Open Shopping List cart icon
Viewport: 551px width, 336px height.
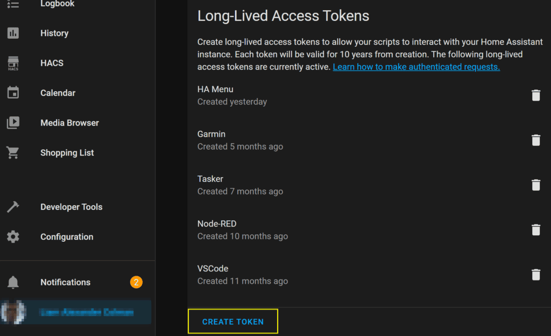13,152
